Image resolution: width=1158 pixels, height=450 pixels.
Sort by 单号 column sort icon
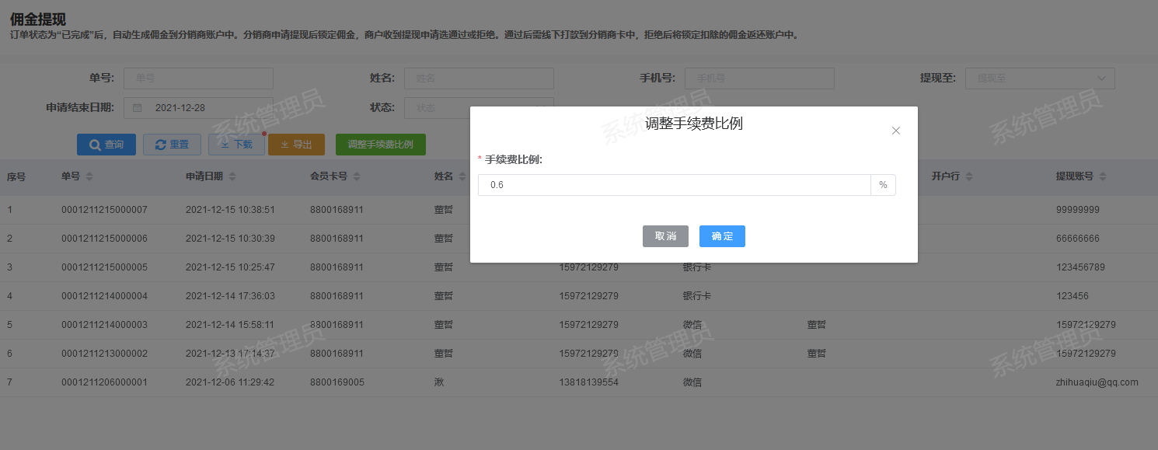pyautogui.click(x=89, y=177)
